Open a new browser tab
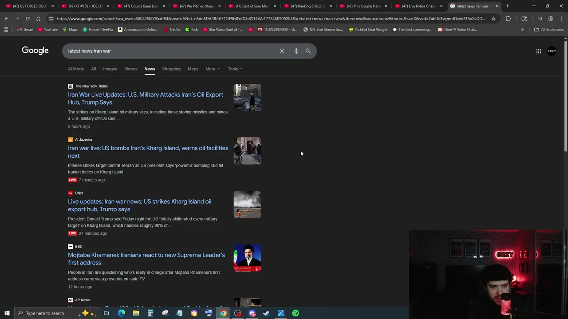 tap(507, 6)
